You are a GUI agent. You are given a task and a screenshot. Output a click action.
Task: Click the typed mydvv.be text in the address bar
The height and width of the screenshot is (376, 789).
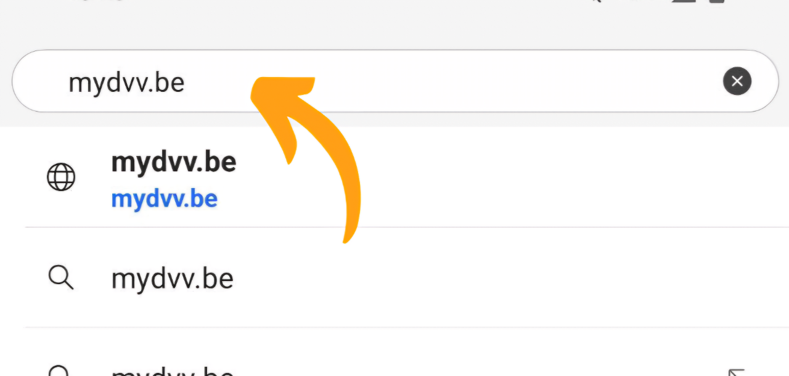tap(126, 82)
